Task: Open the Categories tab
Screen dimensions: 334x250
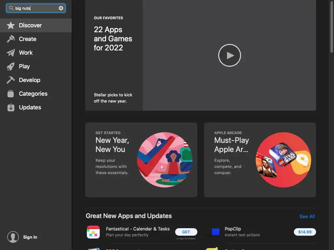Action: pyautogui.click(x=36, y=94)
